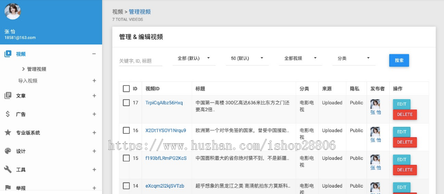Open video link TrpiCqAIbz56Hxq

tap(164, 103)
